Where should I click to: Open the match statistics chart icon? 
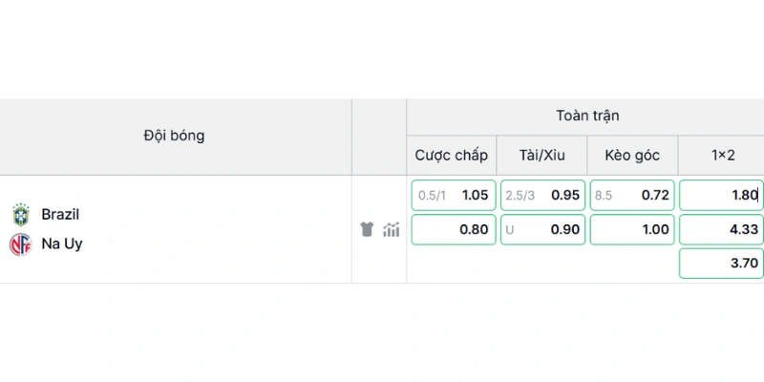pyautogui.click(x=392, y=229)
